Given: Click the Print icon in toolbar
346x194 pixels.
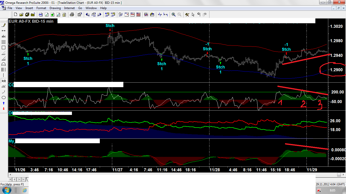Looking at the screenshot, I should 72,15.
